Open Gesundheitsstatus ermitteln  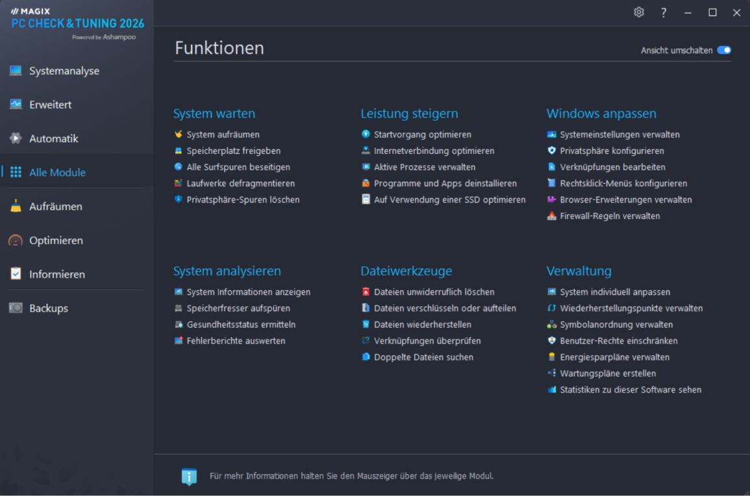click(241, 325)
